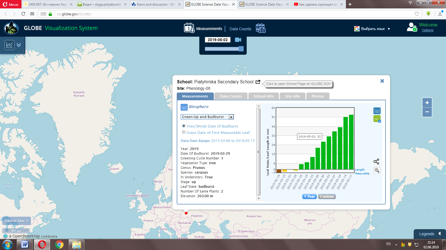Image resolution: width=446 pixels, height=250 pixels.
Task: Click the data table icon beside chart
Action: pos(377,111)
